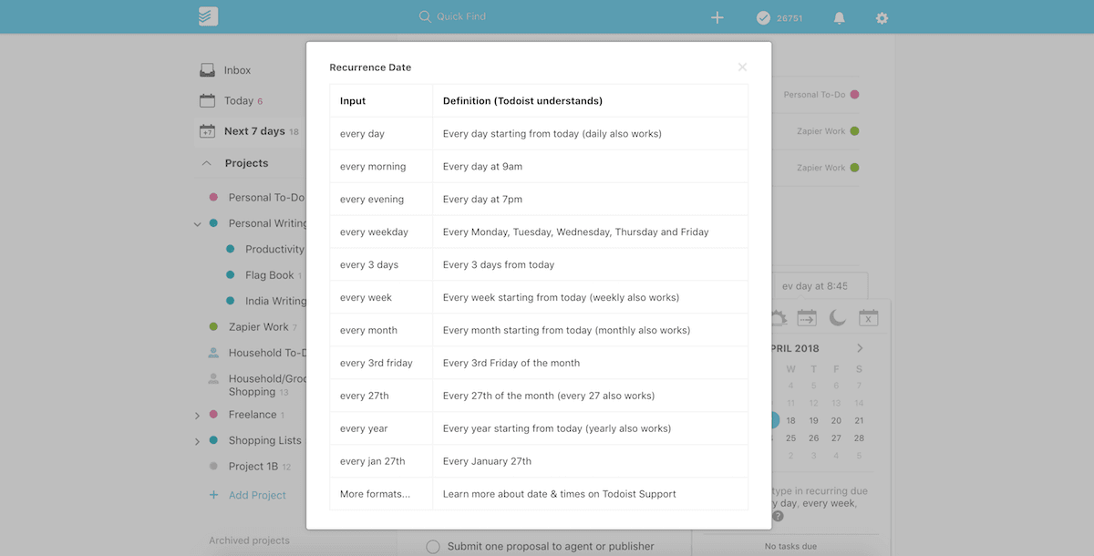Click the Add Project link
Viewport: 1094px width, 556px height.
coord(257,495)
